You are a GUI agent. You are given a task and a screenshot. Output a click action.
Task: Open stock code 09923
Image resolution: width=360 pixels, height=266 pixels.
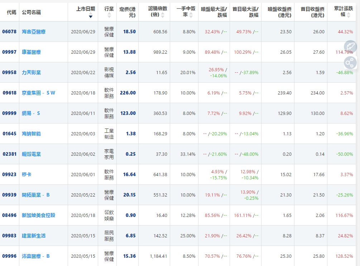pyautogui.click(x=9, y=174)
